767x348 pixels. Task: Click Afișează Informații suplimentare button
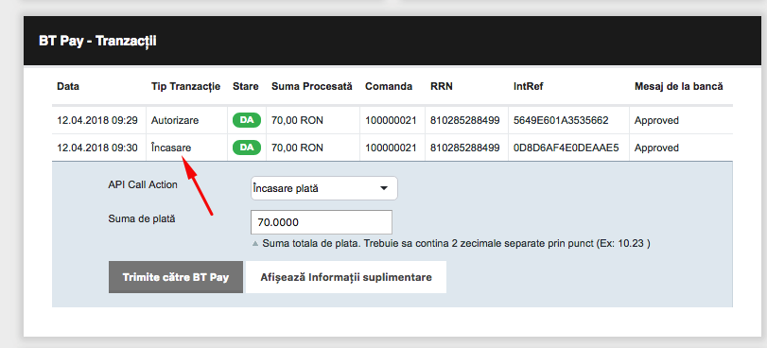(x=346, y=277)
